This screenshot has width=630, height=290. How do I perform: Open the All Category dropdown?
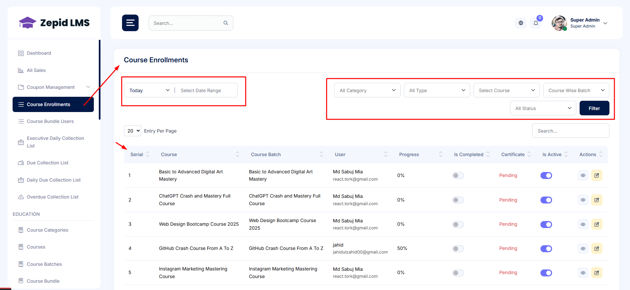coord(367,90)
